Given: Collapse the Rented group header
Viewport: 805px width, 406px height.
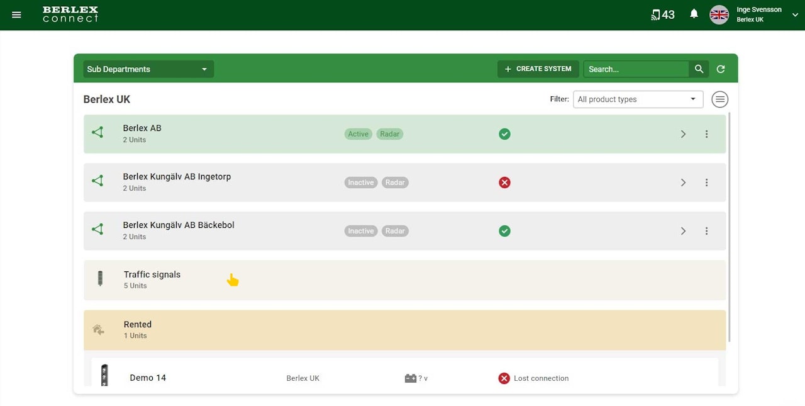Looking at the screenshot, I should pyautogui.click(x=404, y=330).
